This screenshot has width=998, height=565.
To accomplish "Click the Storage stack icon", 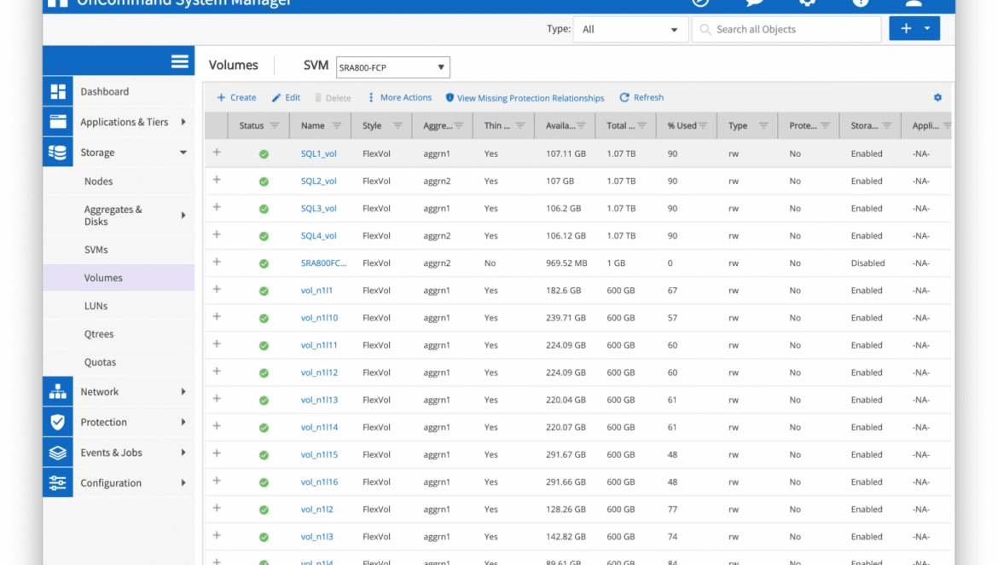I will (x=58, y=153).
